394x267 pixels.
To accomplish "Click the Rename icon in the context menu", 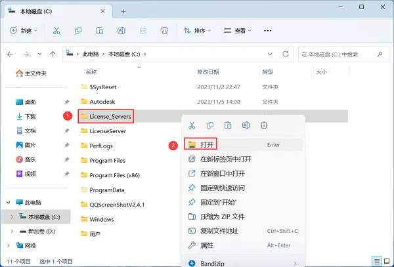I will pos(246,125).
